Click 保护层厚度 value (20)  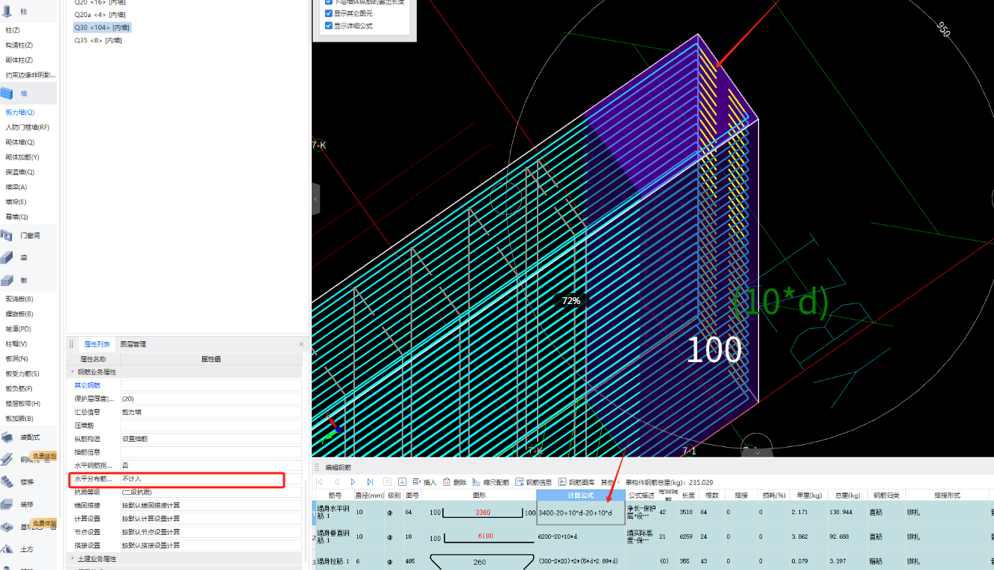pyautogui.click(x=211, y=399)
